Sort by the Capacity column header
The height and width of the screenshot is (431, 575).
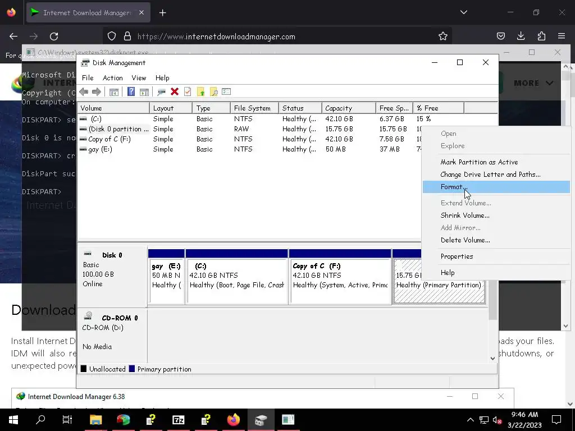(x=349, y=108)
